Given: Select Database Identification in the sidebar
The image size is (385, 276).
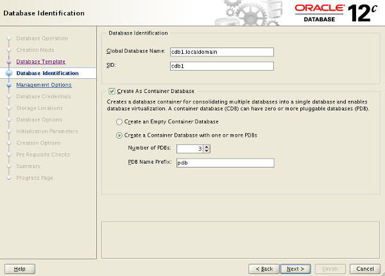Looking at the screenshot, I should [x=47, y=73].
